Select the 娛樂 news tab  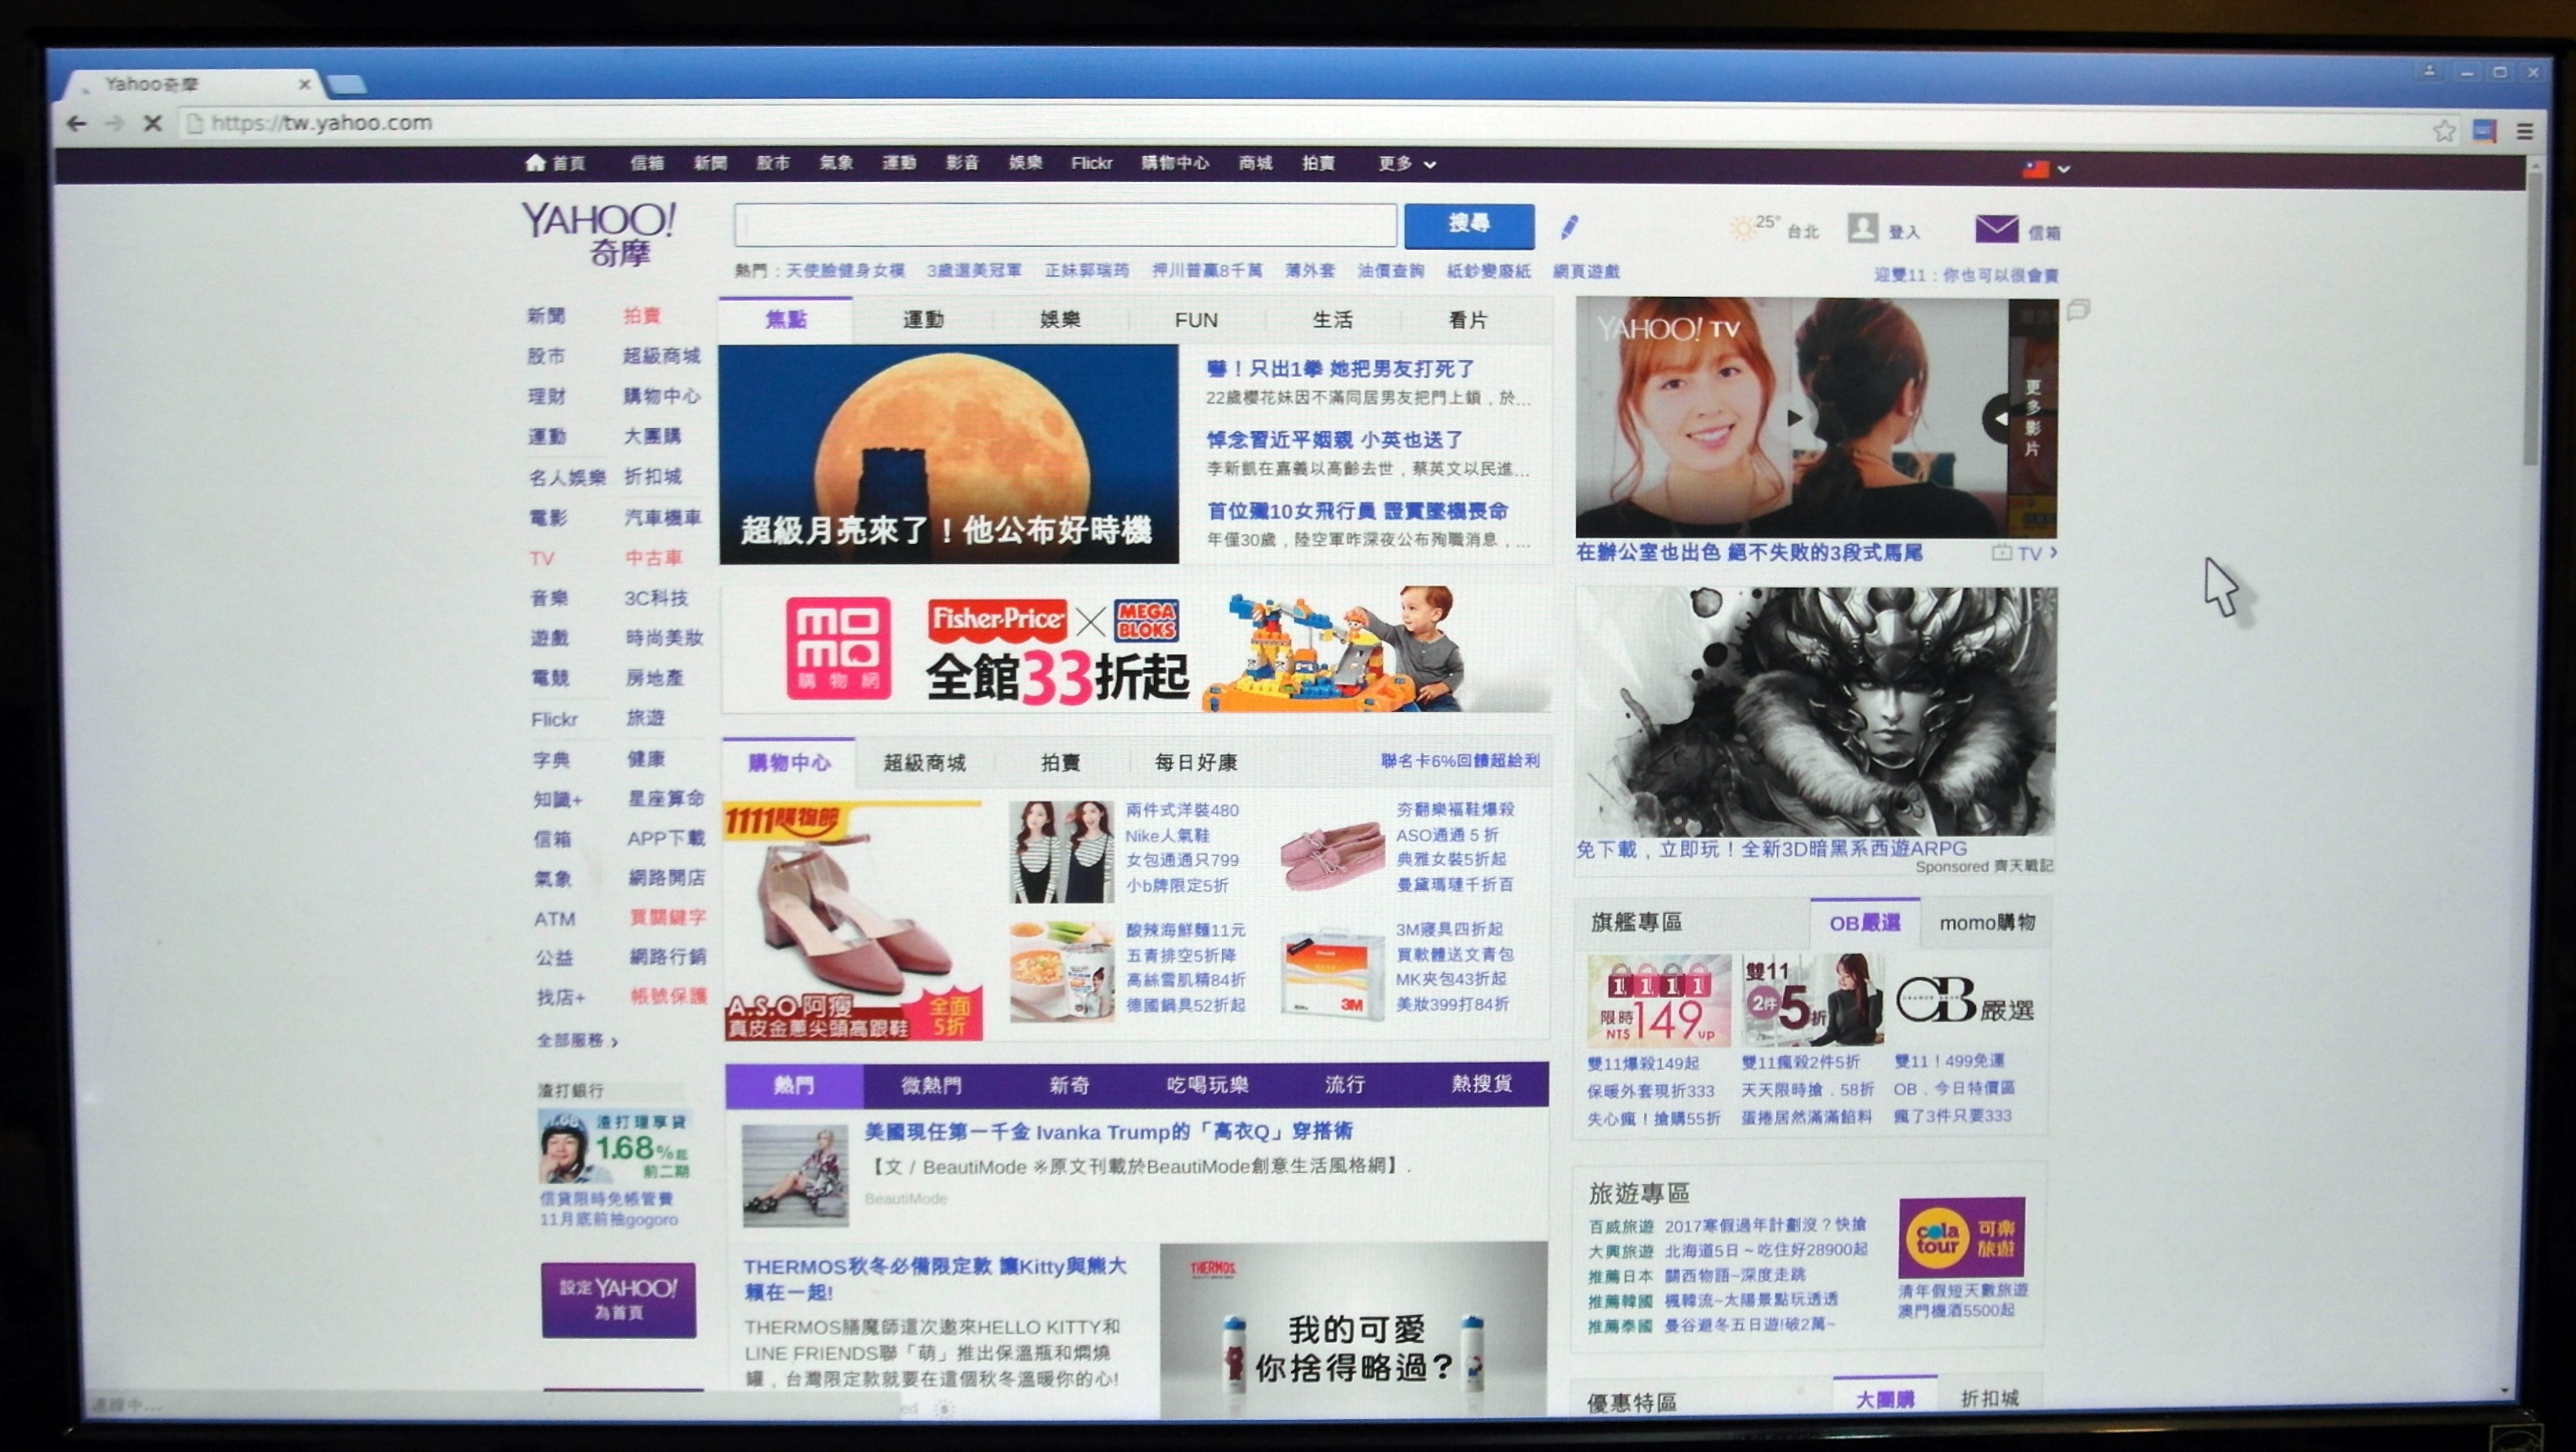pos(1060,320)
